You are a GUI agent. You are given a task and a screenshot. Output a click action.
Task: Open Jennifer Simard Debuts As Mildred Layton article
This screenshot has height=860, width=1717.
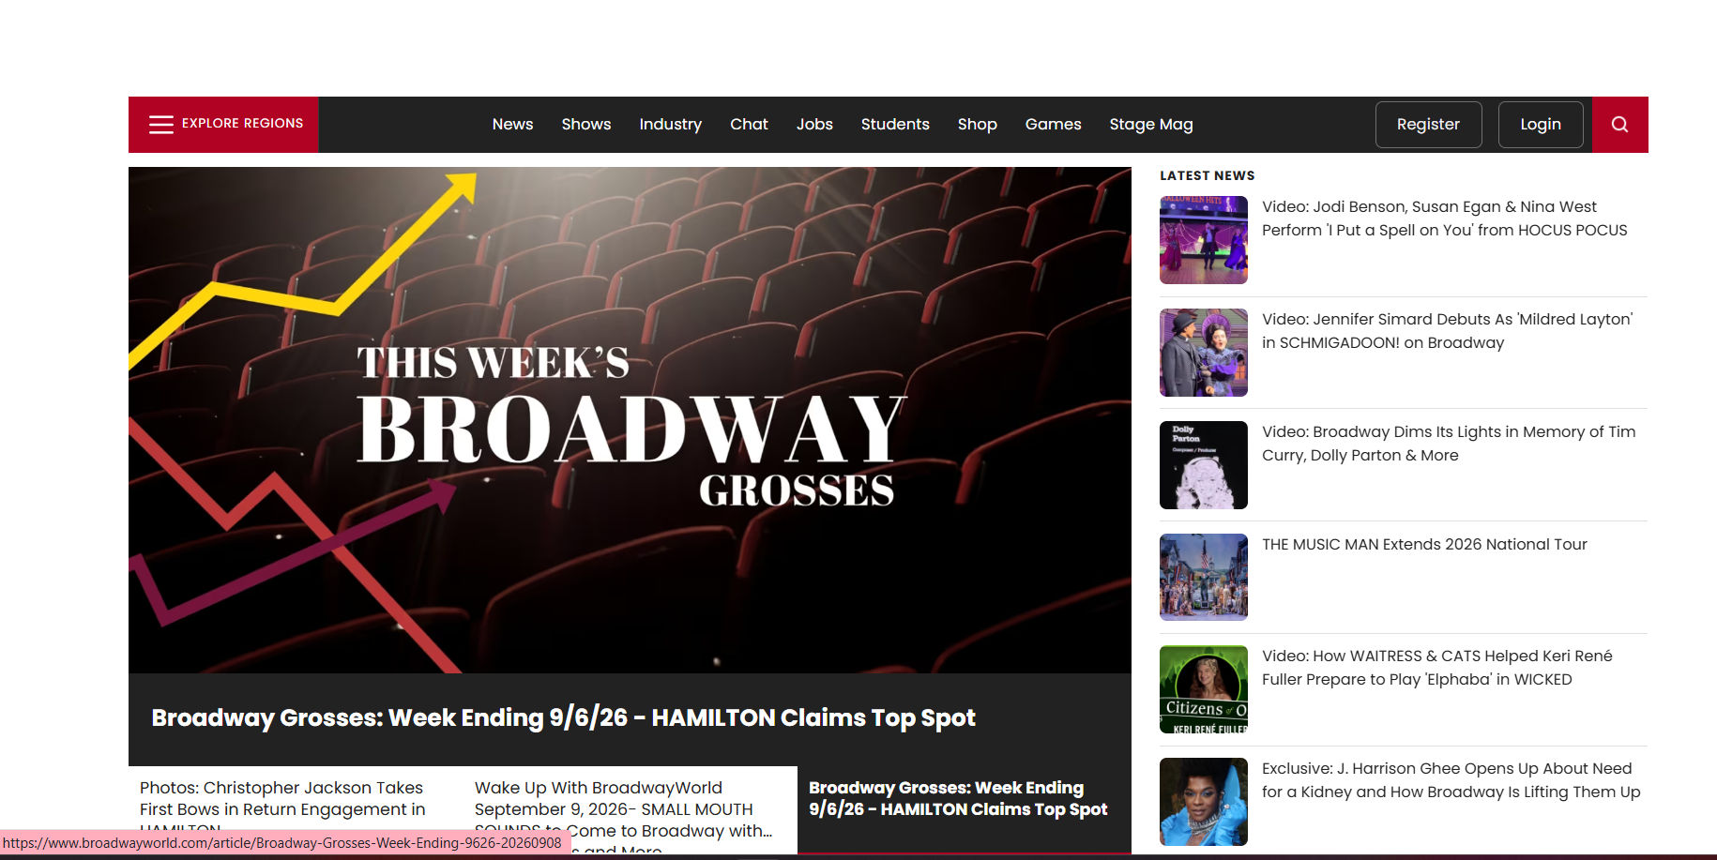click(1447, 331)
